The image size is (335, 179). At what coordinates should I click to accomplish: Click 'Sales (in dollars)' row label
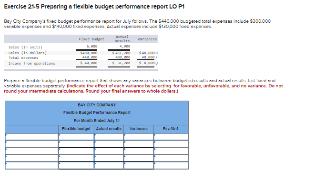pyautogui.click(x=28, y=53)
